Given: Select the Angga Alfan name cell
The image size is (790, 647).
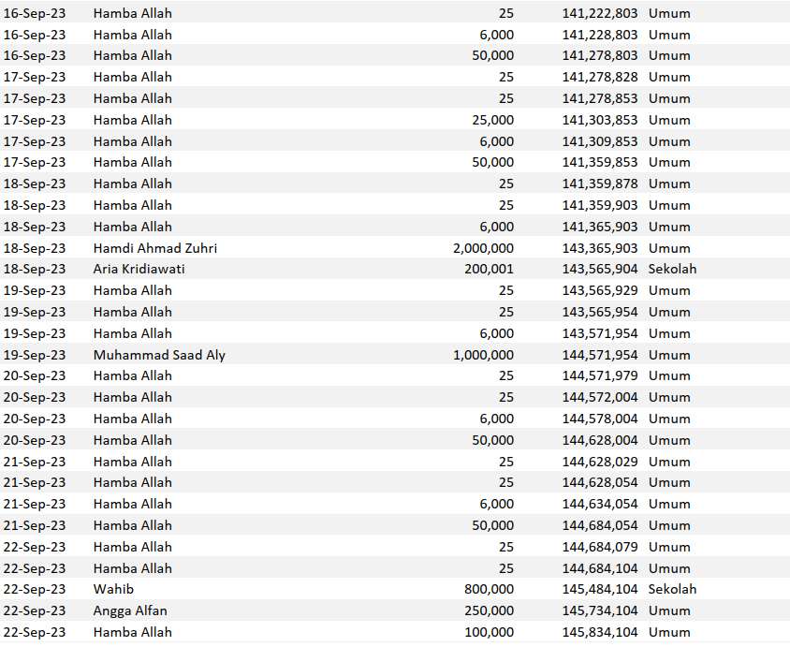Looking at the screenshot, I should (x=130, y=610).
